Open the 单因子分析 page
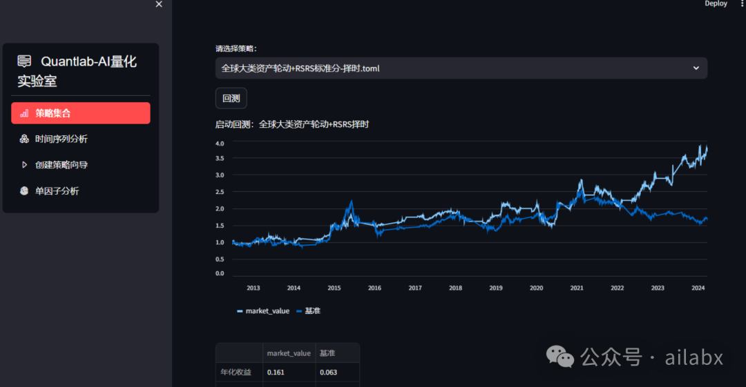 81,190
